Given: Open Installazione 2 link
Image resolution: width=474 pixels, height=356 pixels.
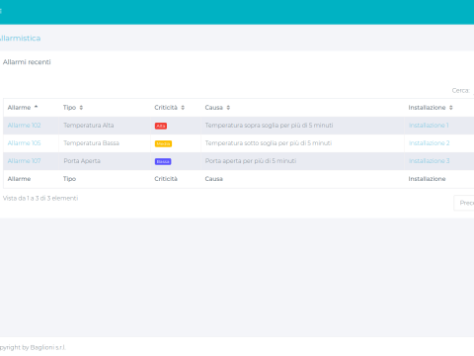Looking at the screenshot, I should coord(429,143).
